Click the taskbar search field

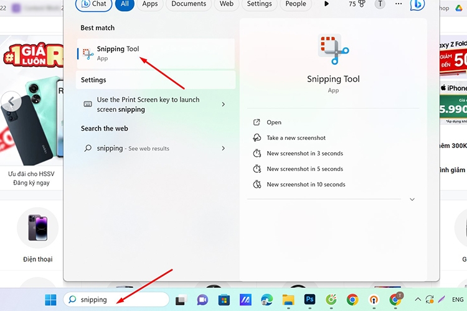click(x=116, y=299)
